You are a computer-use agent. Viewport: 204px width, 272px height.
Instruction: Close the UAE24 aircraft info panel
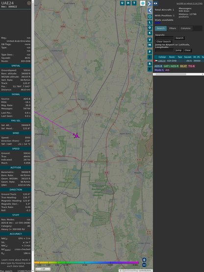29,3
